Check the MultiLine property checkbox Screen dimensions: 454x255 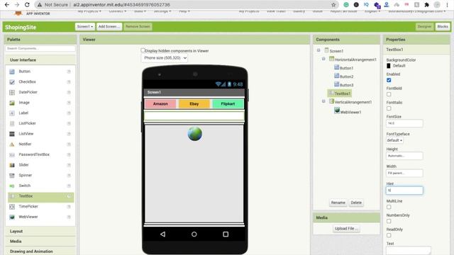(x=389, y=207)
